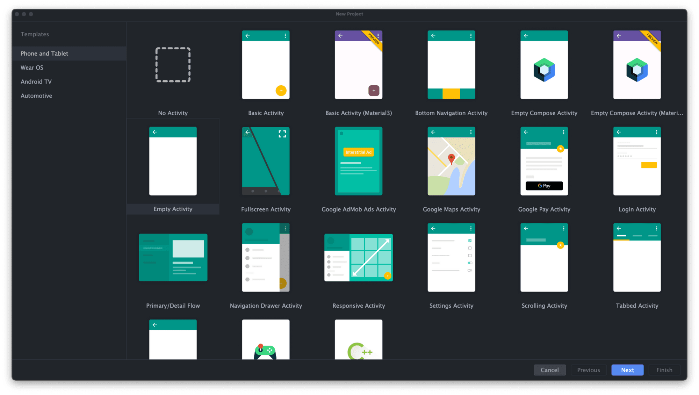This screenshot has width=699, height=395.
Task: Pick the Tabbed Activity template
Action: pyautogui.click(x=637, y=257)
